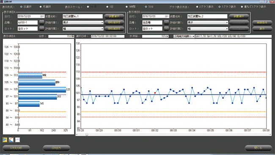The image size is (275, 155).
Task: Click 装置選択 button in panel B
Action: pyautogui.click(x=239, y=16)
